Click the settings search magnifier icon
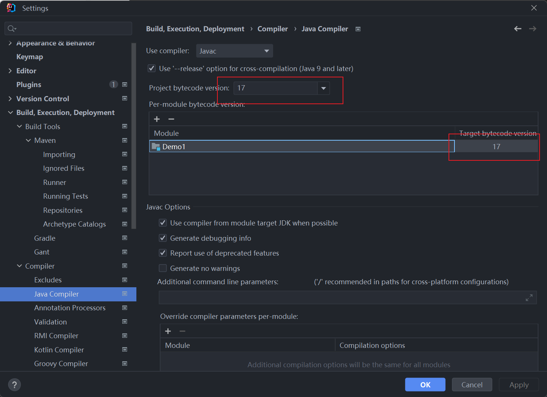 tap(12, 29)
